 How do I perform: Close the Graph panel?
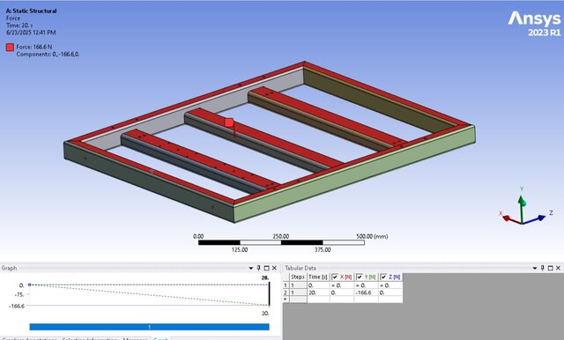[x=274, y=268]
